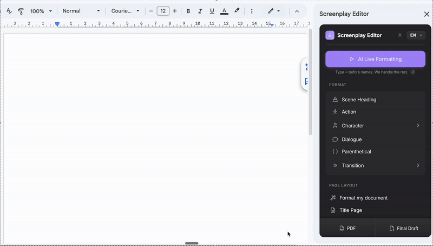Click the PAGE LAYOUT section label

point(343,185)
